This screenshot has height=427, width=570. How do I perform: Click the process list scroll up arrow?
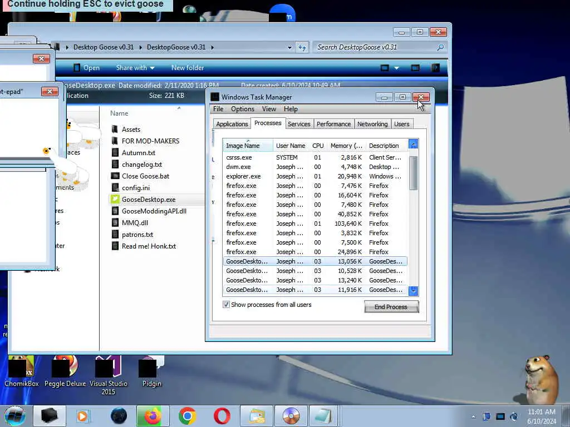point(414,144)
